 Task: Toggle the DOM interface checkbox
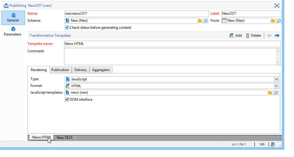(67, 99)
